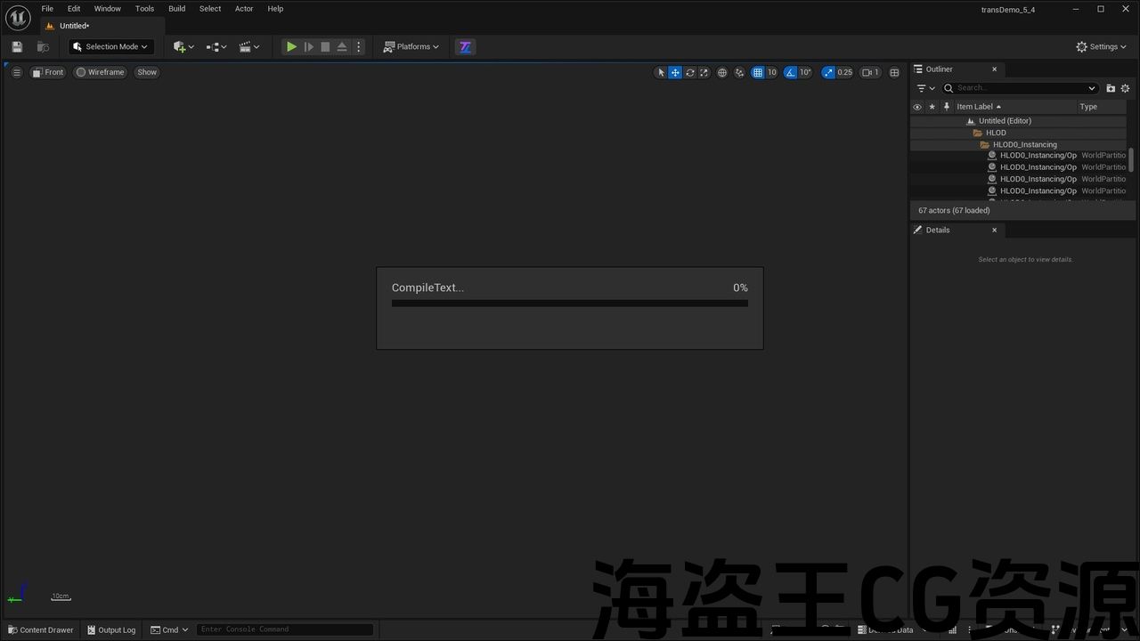Open the Content Drawer
Viewport: 1140px width, 641px height.
pos(41,629)
